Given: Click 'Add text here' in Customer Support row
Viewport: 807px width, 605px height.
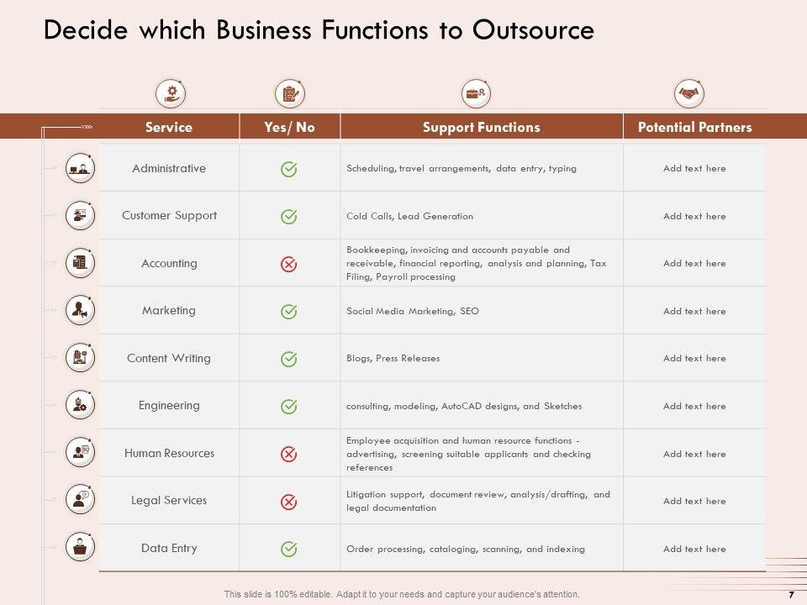Looking at the screenshot, I should 694,216.
